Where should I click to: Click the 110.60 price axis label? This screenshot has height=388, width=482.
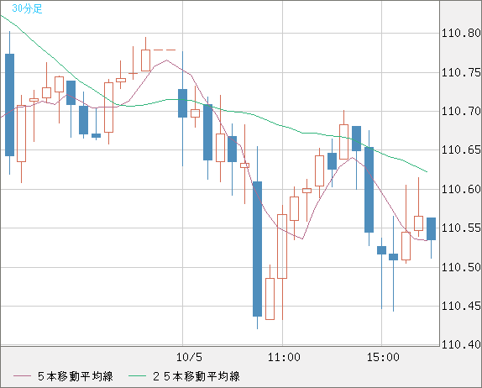click(x=461, y=189)
